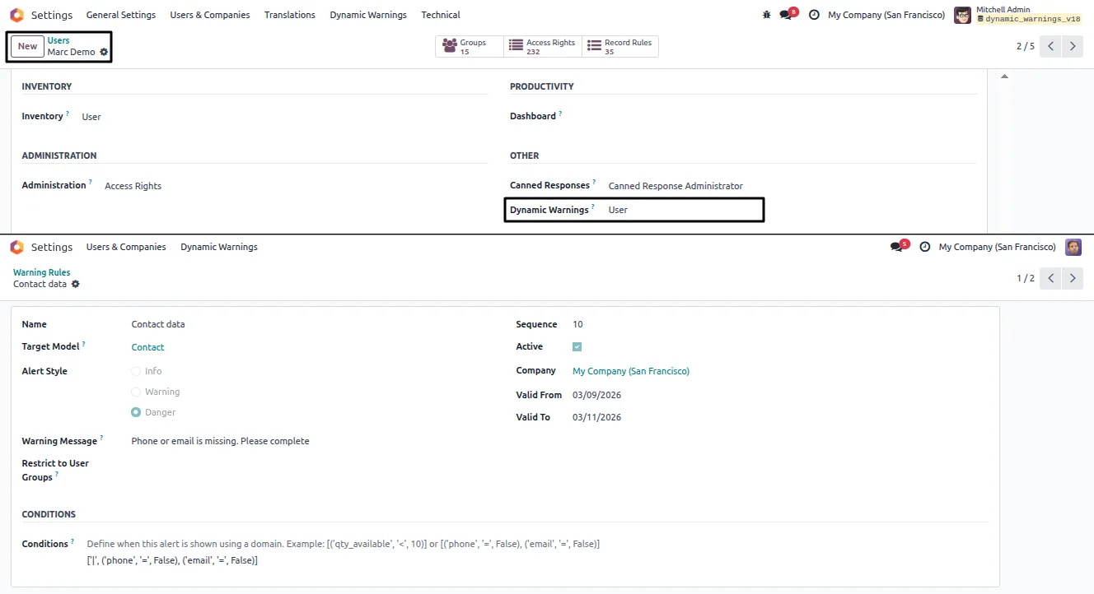This screenshot has width=1094, height=594.
Task: Click help mark beside Administration label
Action: (91, 183)
